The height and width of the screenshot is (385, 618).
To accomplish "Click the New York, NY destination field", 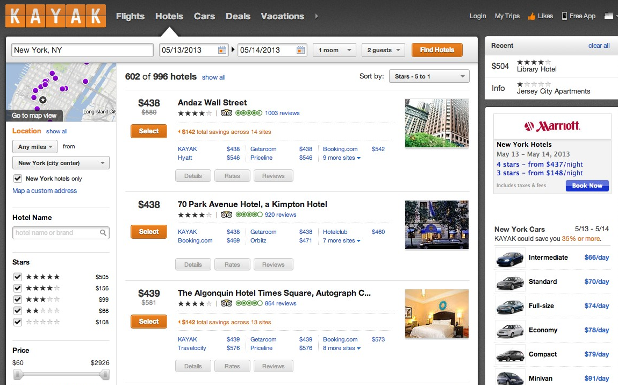I will pos(82,50).
